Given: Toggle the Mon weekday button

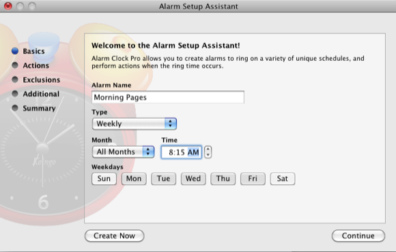Looking at the screenshot, I should [134, 178].
